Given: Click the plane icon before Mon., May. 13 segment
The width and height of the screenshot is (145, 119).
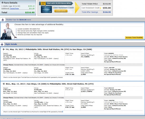Looking at the screenshot, I should (4, 84).
